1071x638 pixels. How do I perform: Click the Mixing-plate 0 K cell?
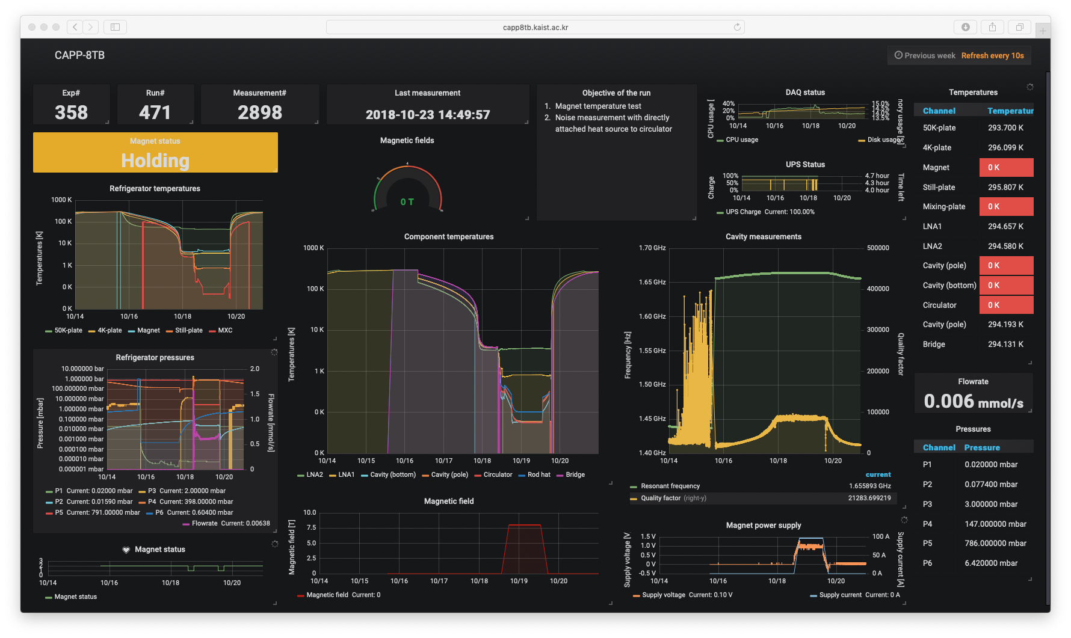pyautogui.click(x=1006, y=207)
